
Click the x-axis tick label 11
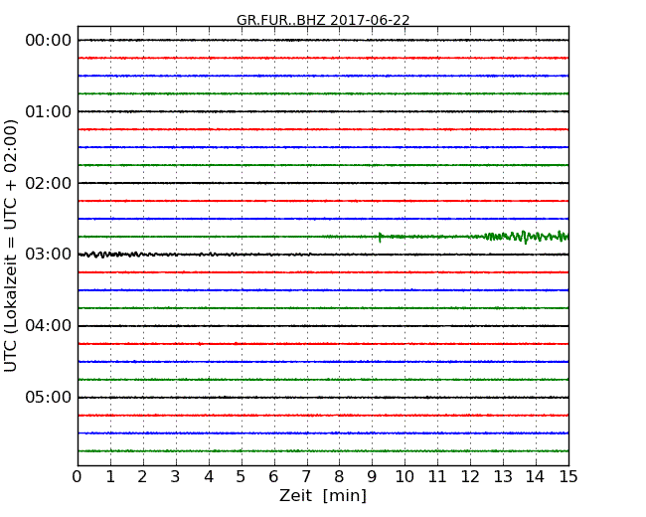[437, 477]
